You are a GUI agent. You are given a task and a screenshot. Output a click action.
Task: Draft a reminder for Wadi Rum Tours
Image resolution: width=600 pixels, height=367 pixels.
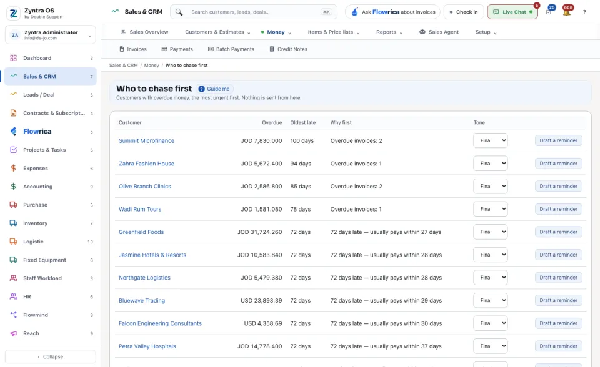click(x=558, y=209)
